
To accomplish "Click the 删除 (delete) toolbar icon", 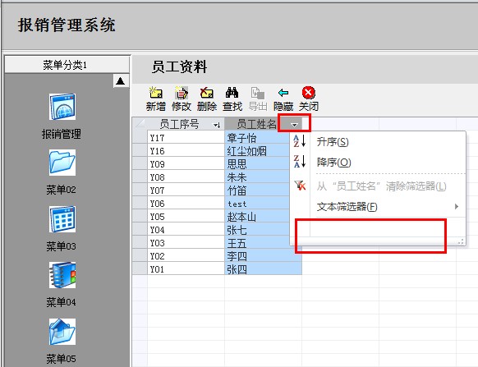I will 206,93.
